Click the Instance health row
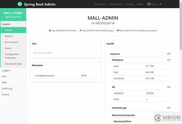 click(140, 54)
